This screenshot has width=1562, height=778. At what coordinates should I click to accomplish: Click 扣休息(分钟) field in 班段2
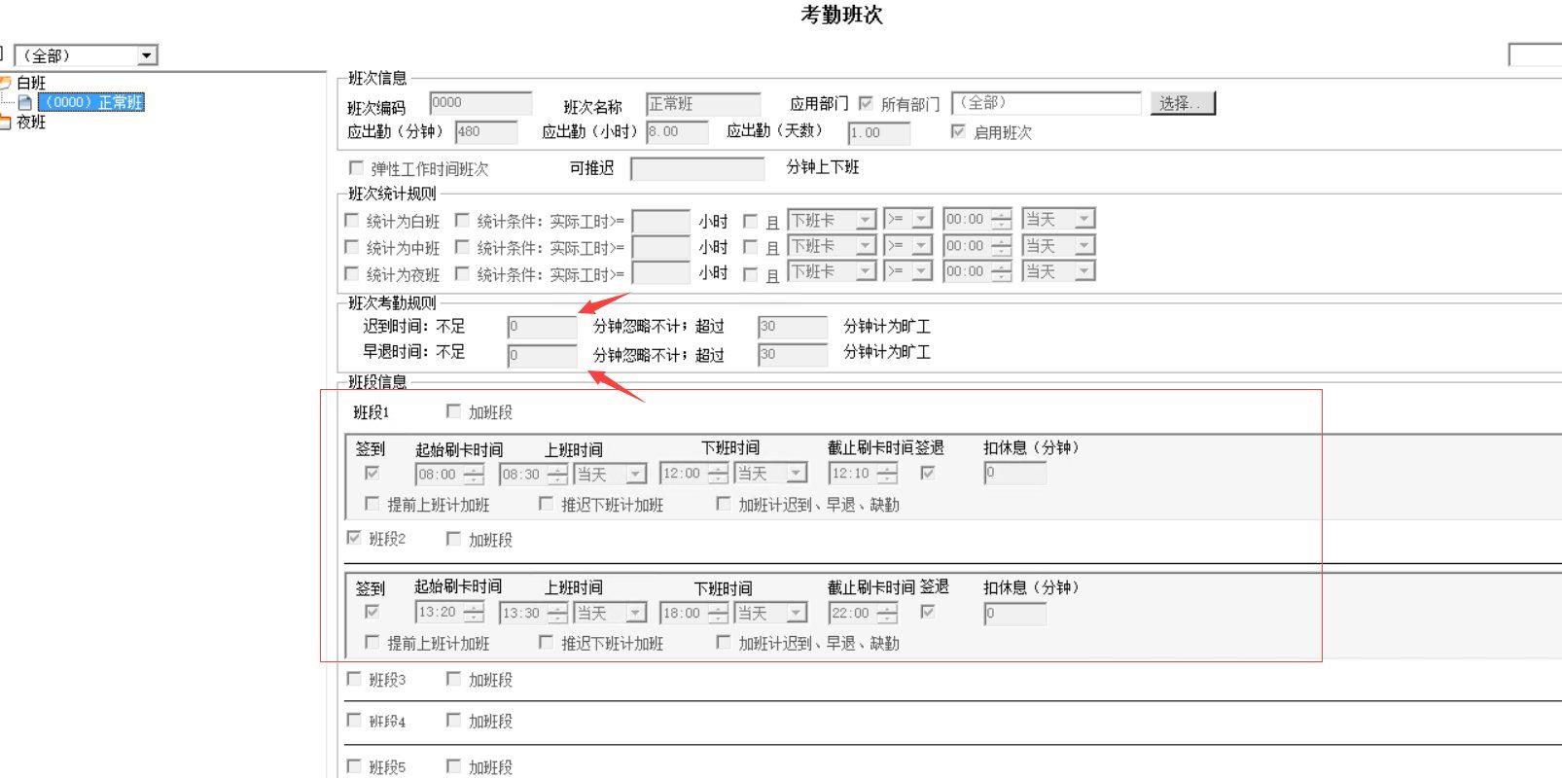click(x=1015, y=614)
